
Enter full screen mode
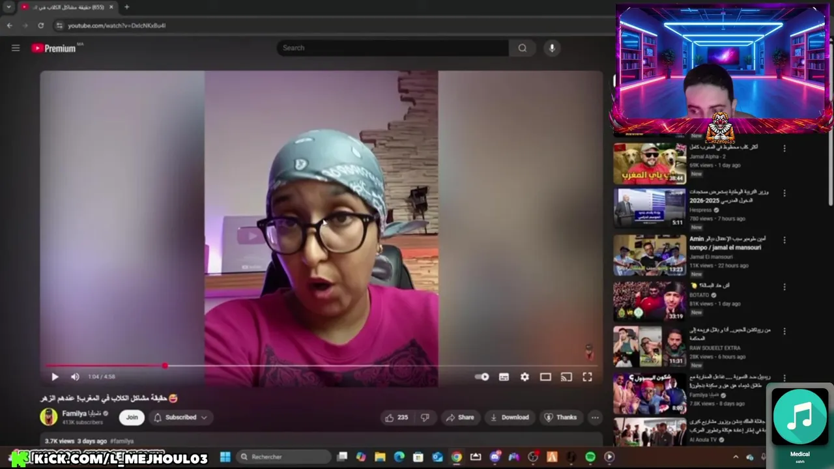pyautogui.click(x=587, y=377)
